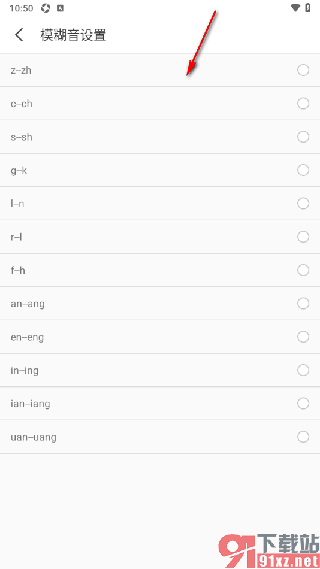Tap the en--eng list row label
Viewport: 320px width, 569px height.
click(27, 337)
